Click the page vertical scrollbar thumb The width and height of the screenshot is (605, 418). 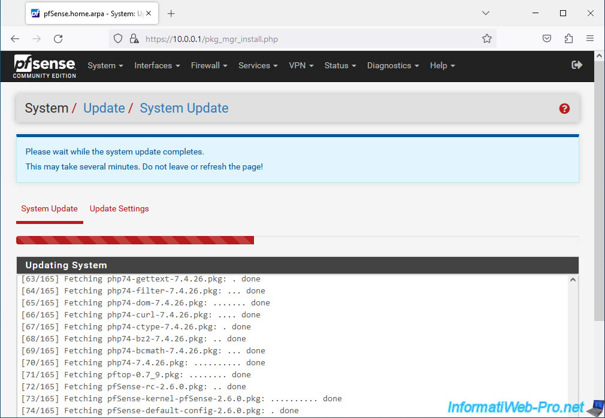pos(599,190)
